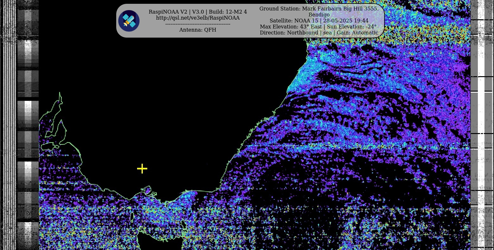Click 'Max Elevation: 43° East | Sun Elevation: -24°' line
The width and height of the screenshot is (494, 250).
click(x=318, y=27)
